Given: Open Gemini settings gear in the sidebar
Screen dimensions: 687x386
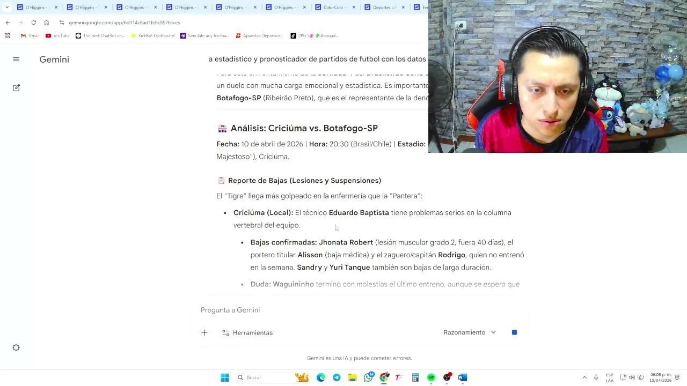Looking at the screenshot, I should (16, 347).
